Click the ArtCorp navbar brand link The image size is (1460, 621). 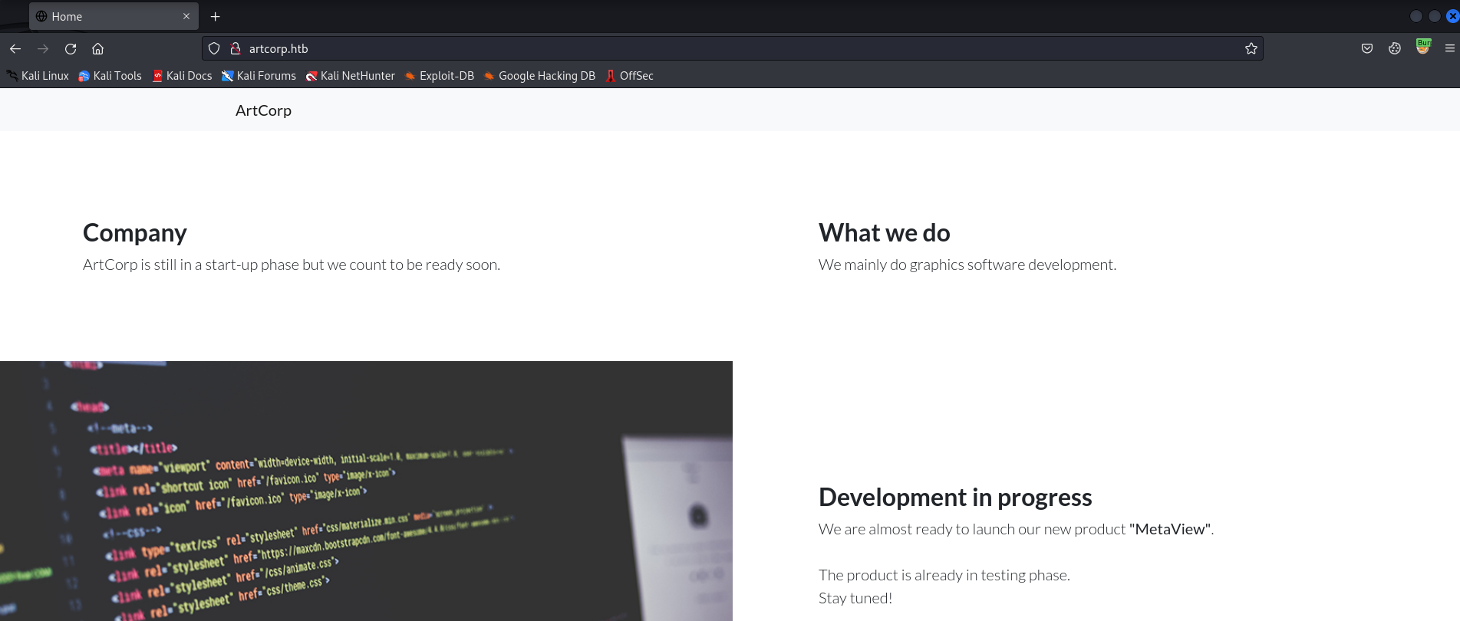click(263, 110)
